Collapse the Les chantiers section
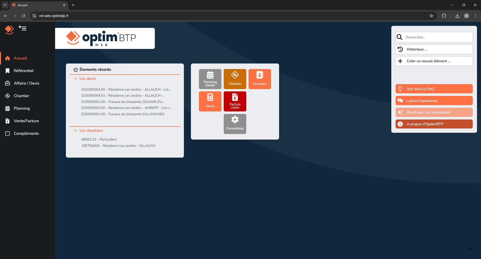The height and width of the screenshot is (259, 481). coord(76,131)
